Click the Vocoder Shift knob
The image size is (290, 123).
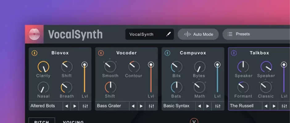coord(110,87)
